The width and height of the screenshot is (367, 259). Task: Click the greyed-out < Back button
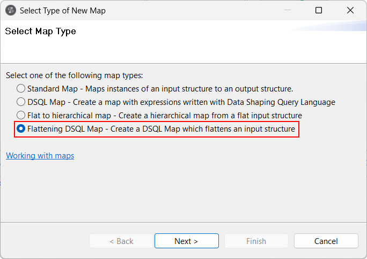121,241
